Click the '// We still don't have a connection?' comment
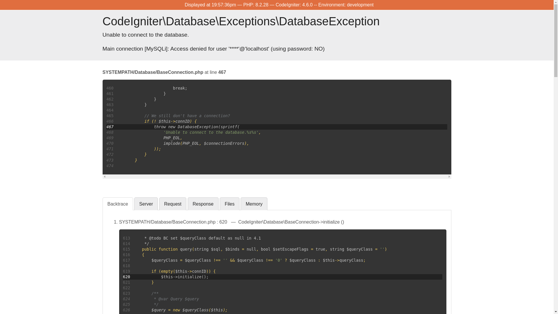The image size is (558, 314). click(x=187, y=116)
